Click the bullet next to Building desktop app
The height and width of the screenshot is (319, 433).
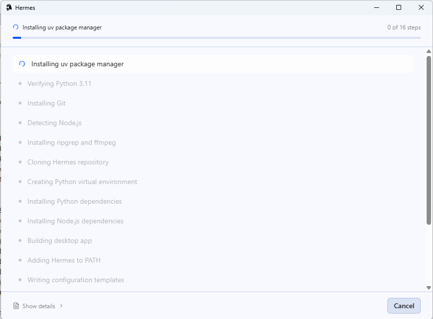pyautogui.click(x=20, y=240)
